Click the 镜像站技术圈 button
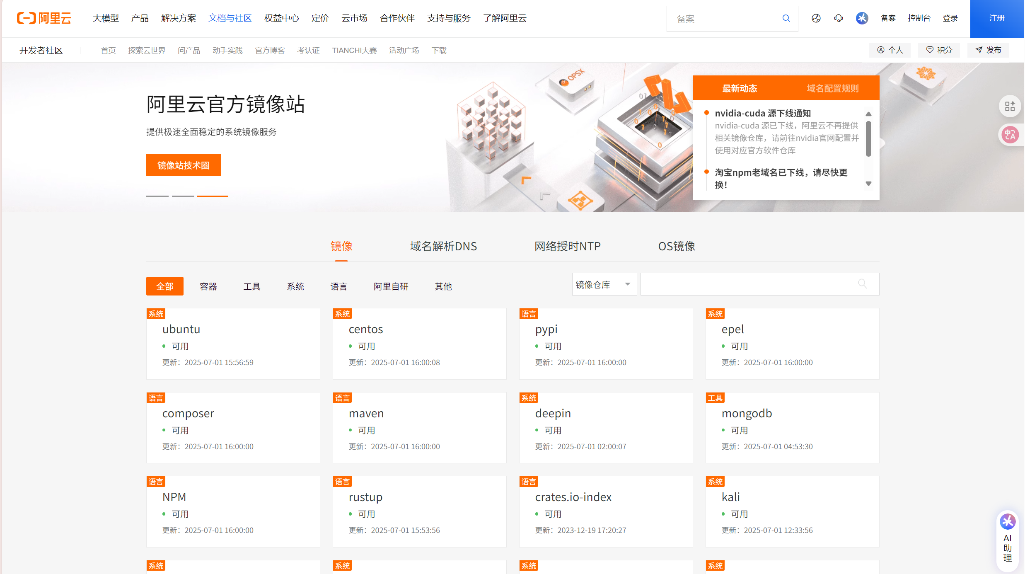The height and width of the screenshot is (574, 1025). click(x=184, y=165)
